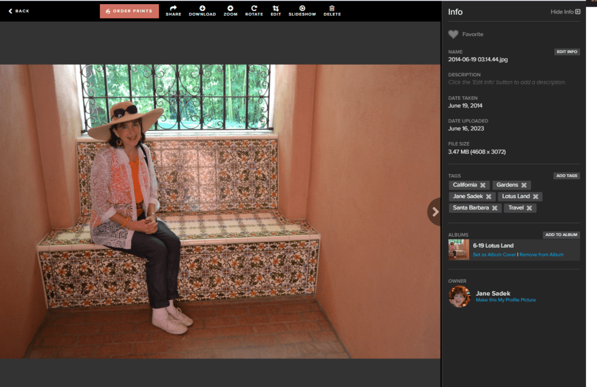The height and width of the screenshot is (387, 597).
Task: Click Add Tags button
Action: (x=566, y=175)
